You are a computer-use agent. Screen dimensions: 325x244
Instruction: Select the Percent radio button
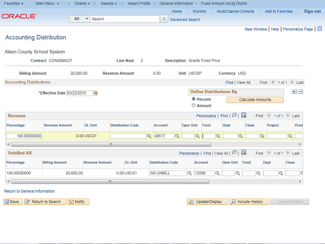pos(193,99)
